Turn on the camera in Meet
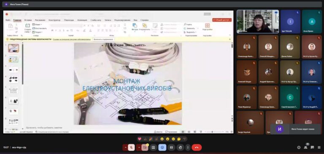324x154 pixels. pos(145,147)
